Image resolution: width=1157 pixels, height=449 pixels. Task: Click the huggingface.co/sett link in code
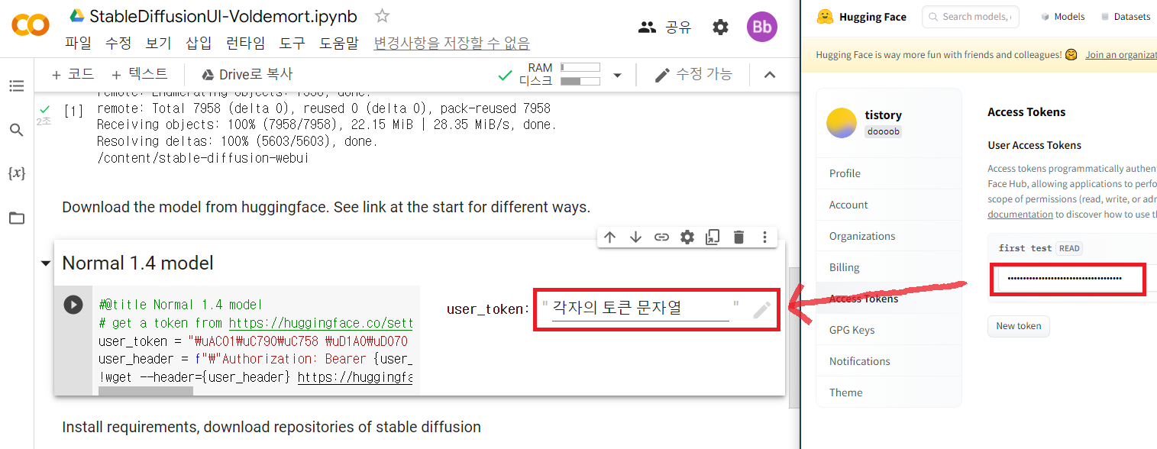point(321,323)
